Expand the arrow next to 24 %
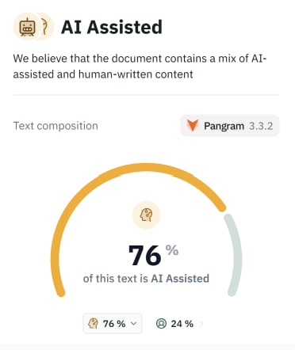Viewport: 295px width, 350px height. pos(202,324)
